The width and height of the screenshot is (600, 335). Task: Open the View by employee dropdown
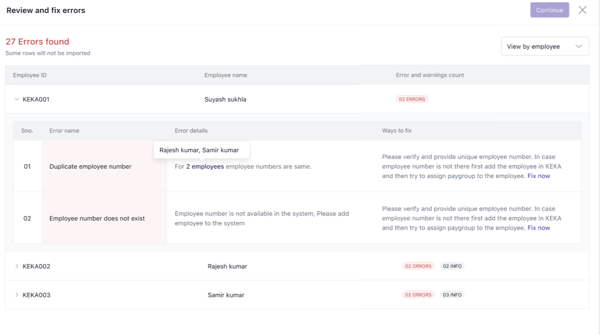pos(545,46)
